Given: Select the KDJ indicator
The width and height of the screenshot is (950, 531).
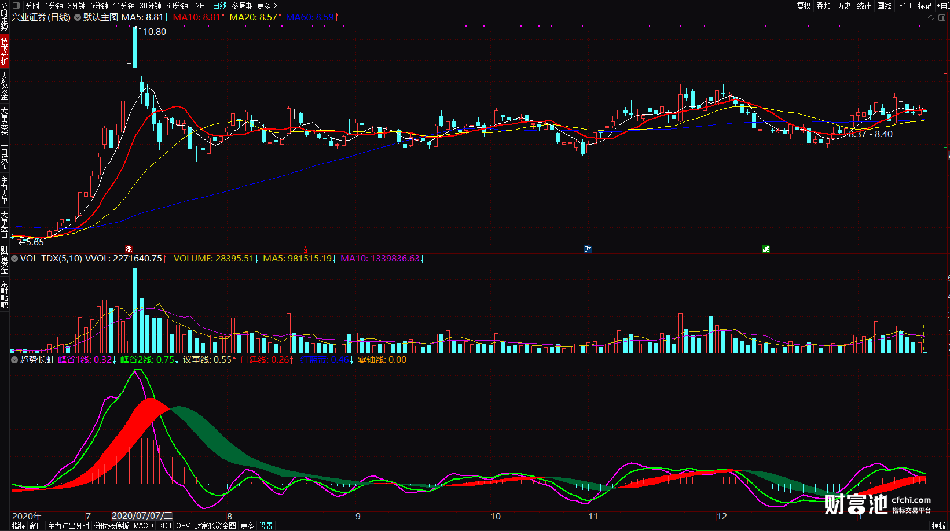Looking at the screenshot, I should 164,526.
